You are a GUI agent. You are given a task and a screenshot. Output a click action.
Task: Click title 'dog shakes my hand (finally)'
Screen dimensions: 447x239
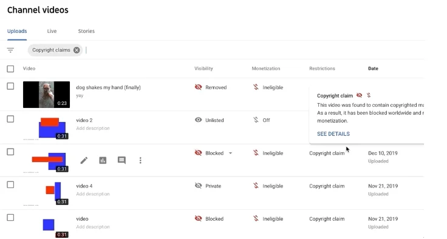pos(108,87)
